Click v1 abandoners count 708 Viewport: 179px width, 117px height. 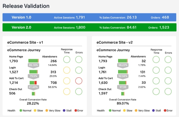54,83
